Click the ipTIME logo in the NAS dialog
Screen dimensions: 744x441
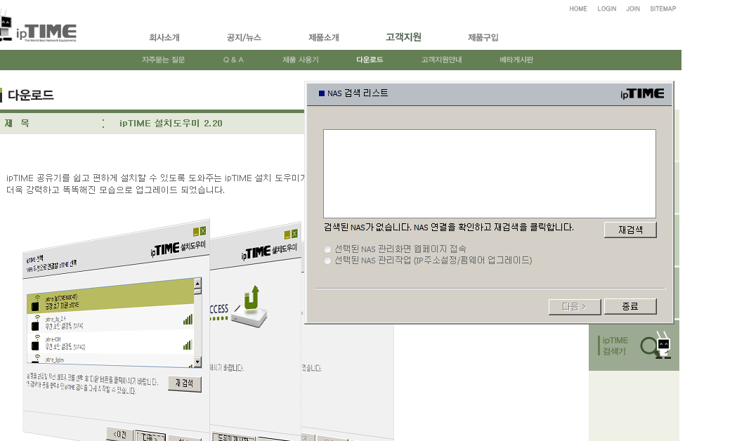(x=642, y=93)
